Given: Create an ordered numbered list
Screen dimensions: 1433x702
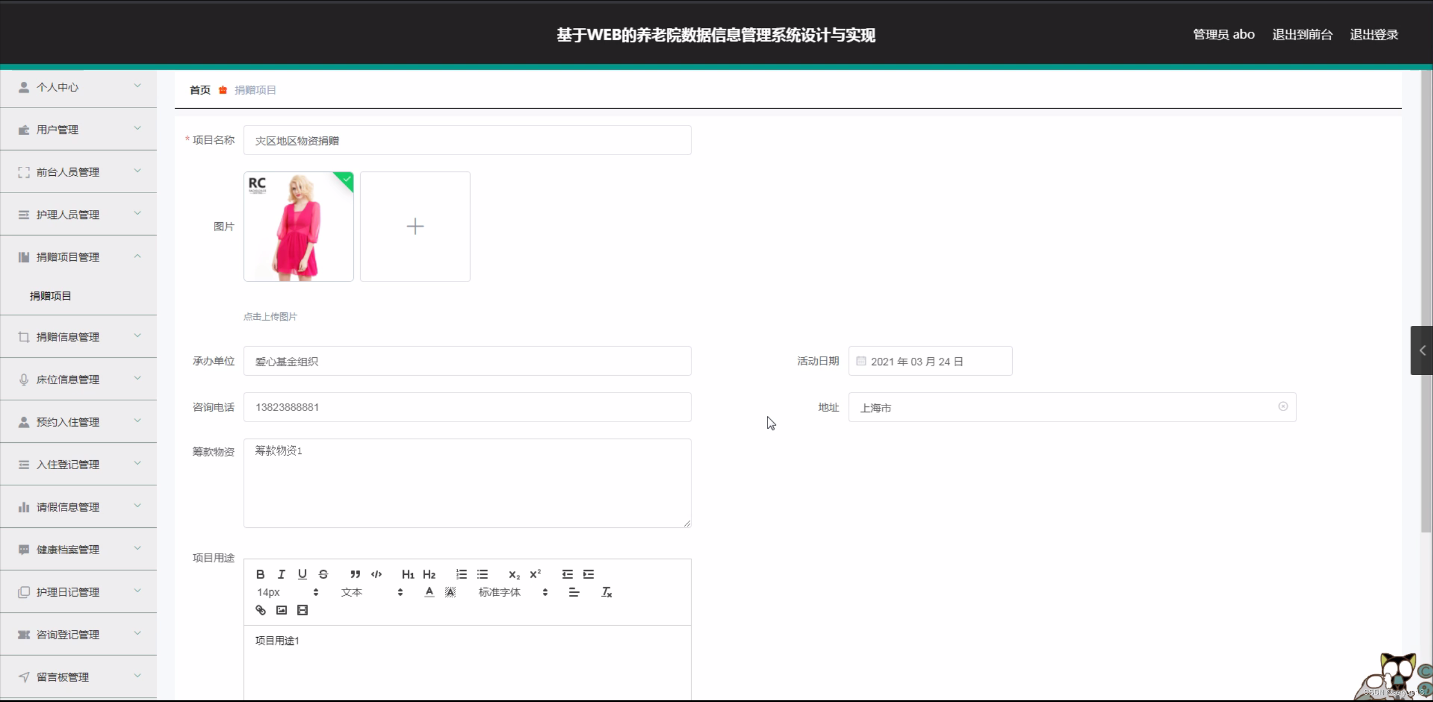Looking at the screenshot, I should pyautogui.click(x=461, y=574).
